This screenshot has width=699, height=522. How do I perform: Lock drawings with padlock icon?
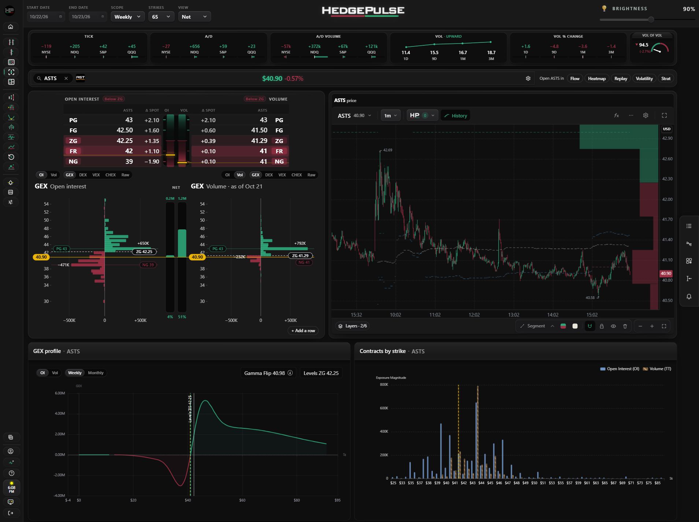(x=602, y=326)
